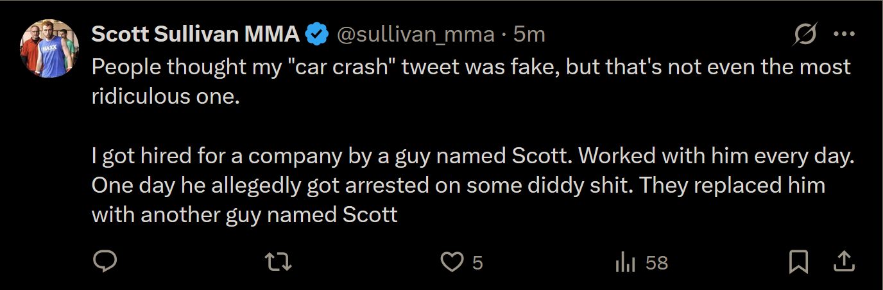Open the @sullivan_mma handle link
Screen dimensions: 883x290
coord(416,35)
